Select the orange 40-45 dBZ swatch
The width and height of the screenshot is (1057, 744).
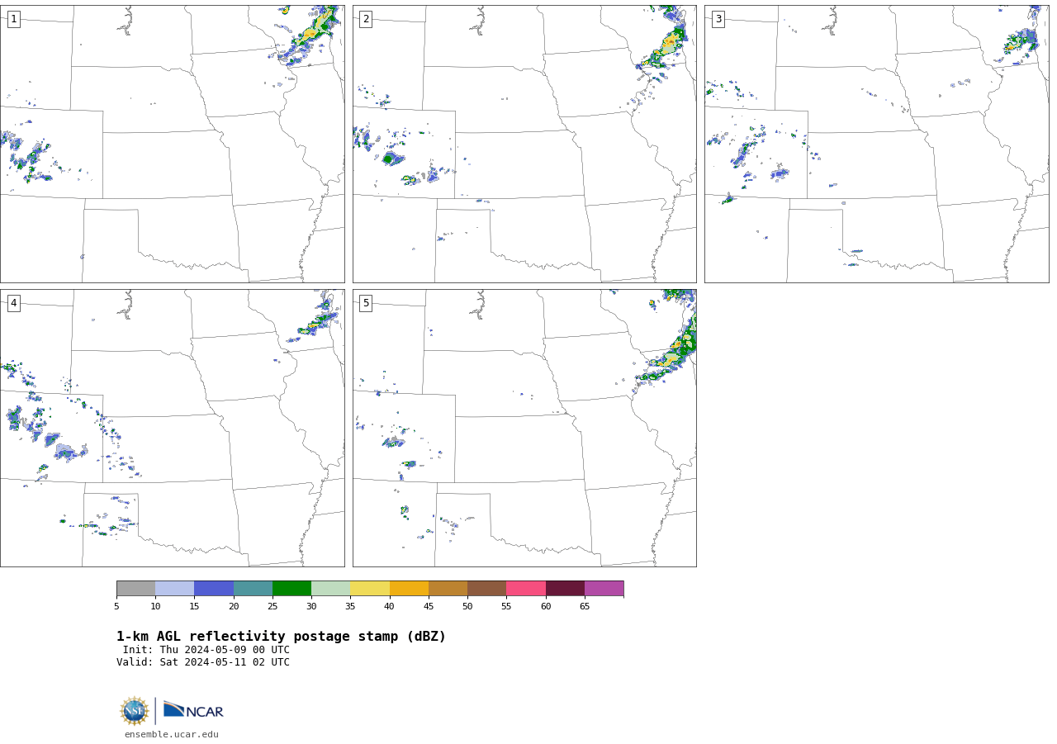[409, 589]
